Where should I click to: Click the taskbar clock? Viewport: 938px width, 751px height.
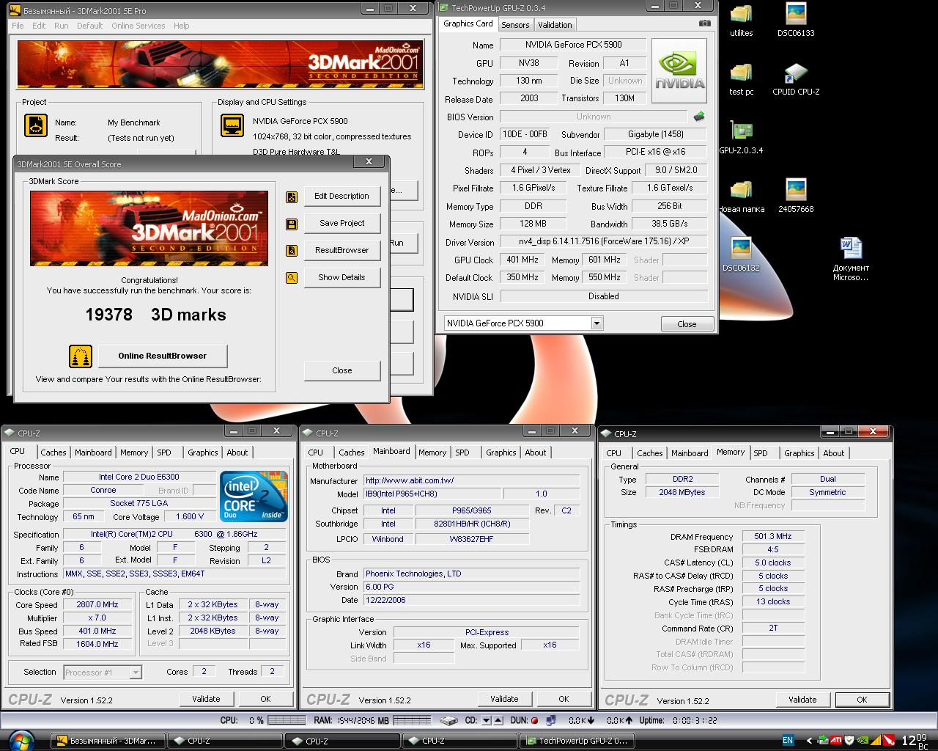pos(915,741)
